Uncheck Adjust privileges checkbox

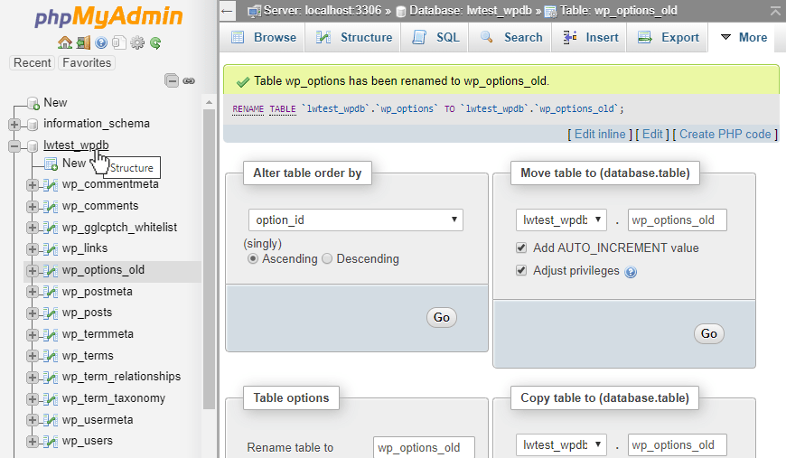[x=521, y=271]
